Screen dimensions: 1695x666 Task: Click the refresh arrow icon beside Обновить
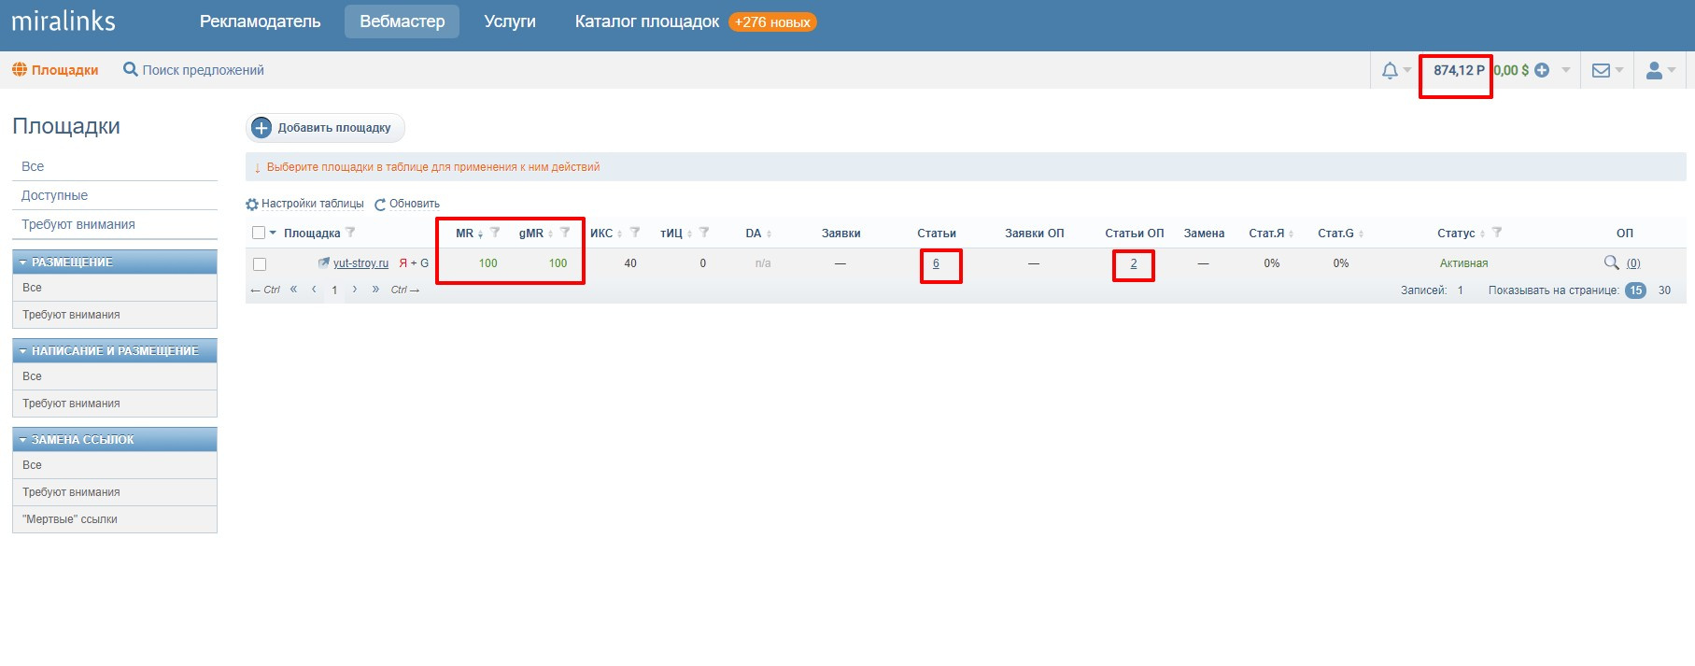pyautogui.click(x=380, y=205)
